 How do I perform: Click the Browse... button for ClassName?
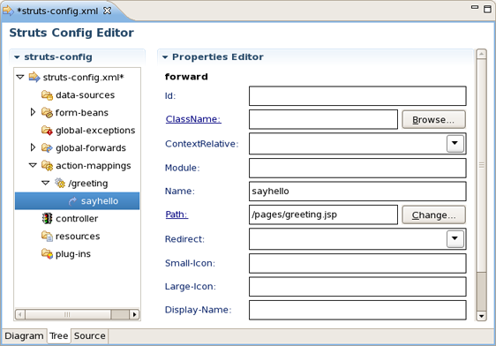(433, 119)
